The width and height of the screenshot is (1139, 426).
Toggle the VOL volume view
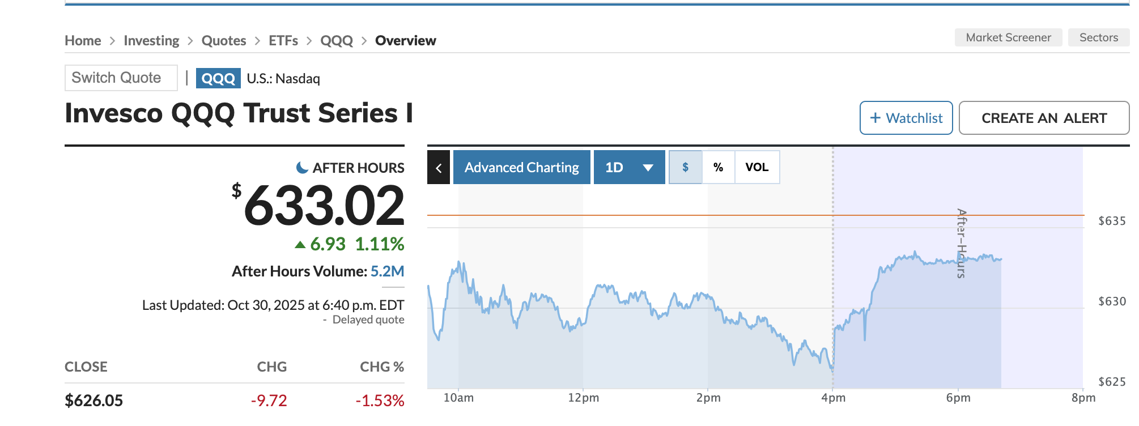point(757,167)
